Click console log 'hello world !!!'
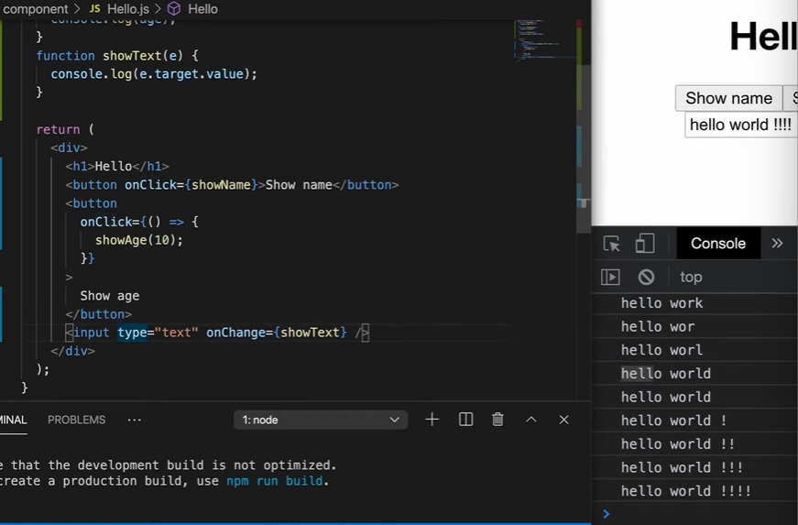The height and width of the screenshot is (525, 798). coord(682,467)
